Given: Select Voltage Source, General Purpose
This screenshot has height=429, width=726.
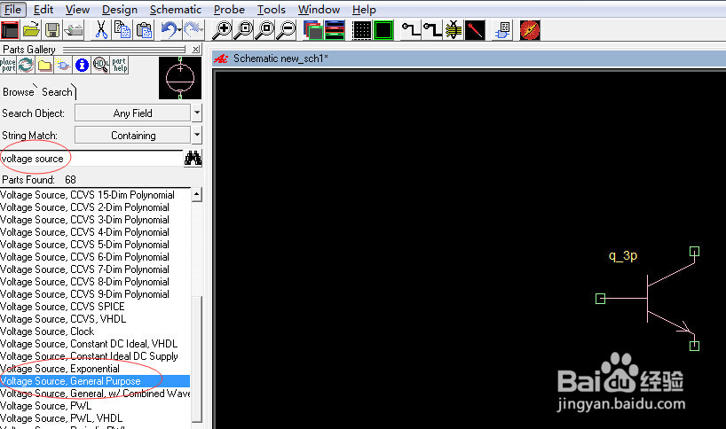Looking at the screenshot, I should [x=95, y=381].
